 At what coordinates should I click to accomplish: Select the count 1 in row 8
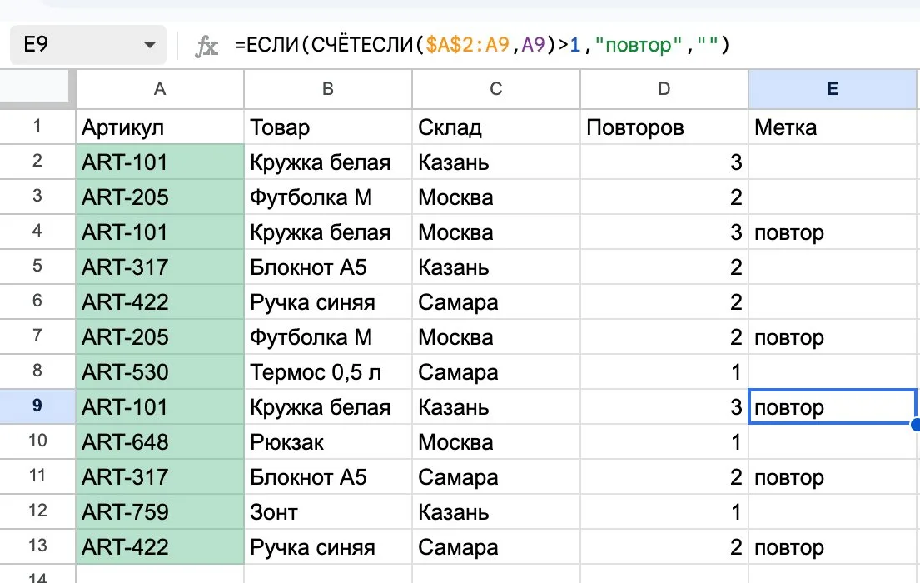[664, 371]
